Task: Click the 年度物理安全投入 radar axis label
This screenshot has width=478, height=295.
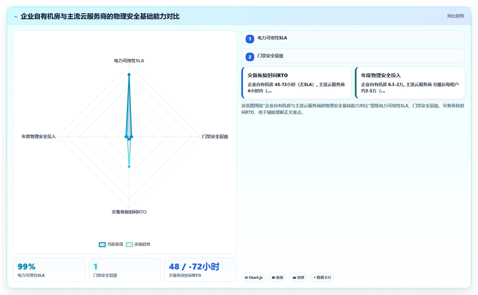Action: click(39, 136)
